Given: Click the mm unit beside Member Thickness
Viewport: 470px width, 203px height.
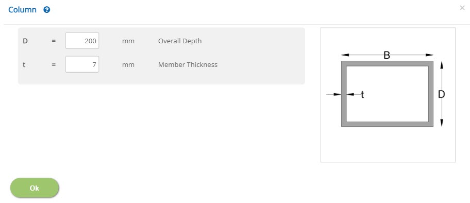Looking at the screenshot, I should click(128, 65).
